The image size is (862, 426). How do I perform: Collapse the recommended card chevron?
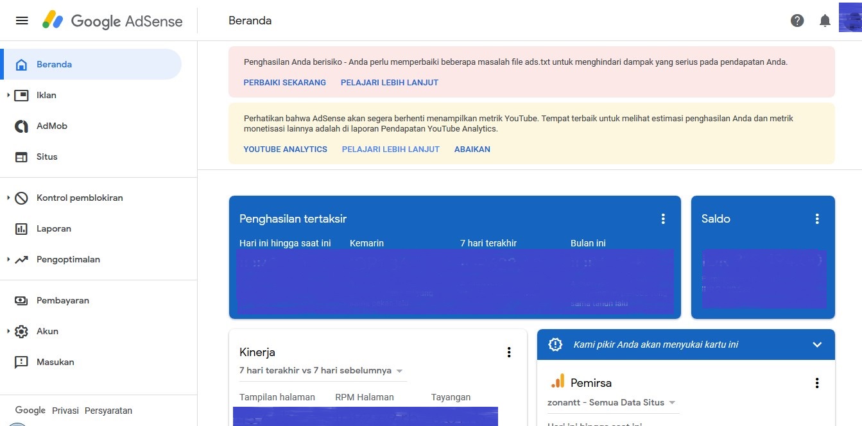tap(817, 345)
